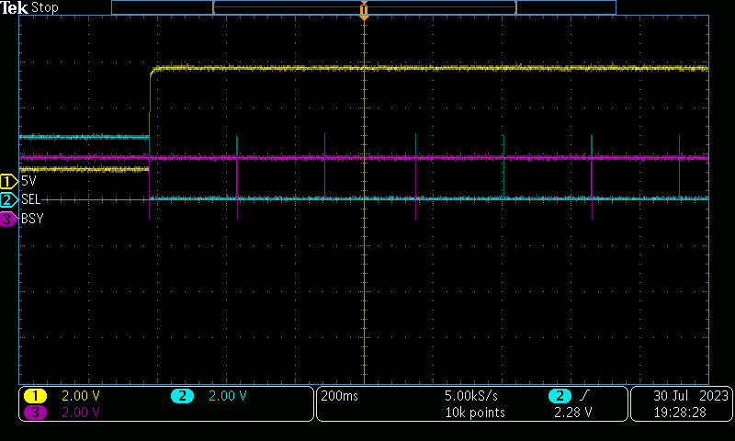Click the right bracket of record view

515,7
